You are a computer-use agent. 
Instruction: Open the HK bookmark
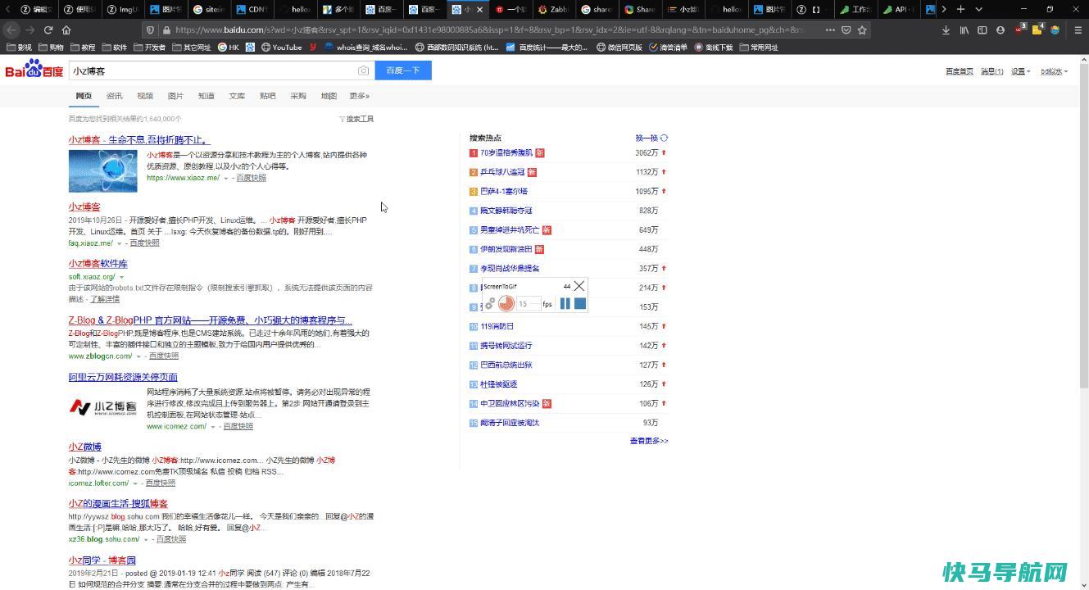(x=229, y=48)
